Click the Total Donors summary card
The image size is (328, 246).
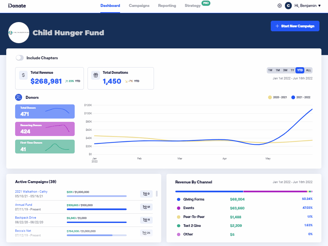pyautogui.click(x=45, y=111)
